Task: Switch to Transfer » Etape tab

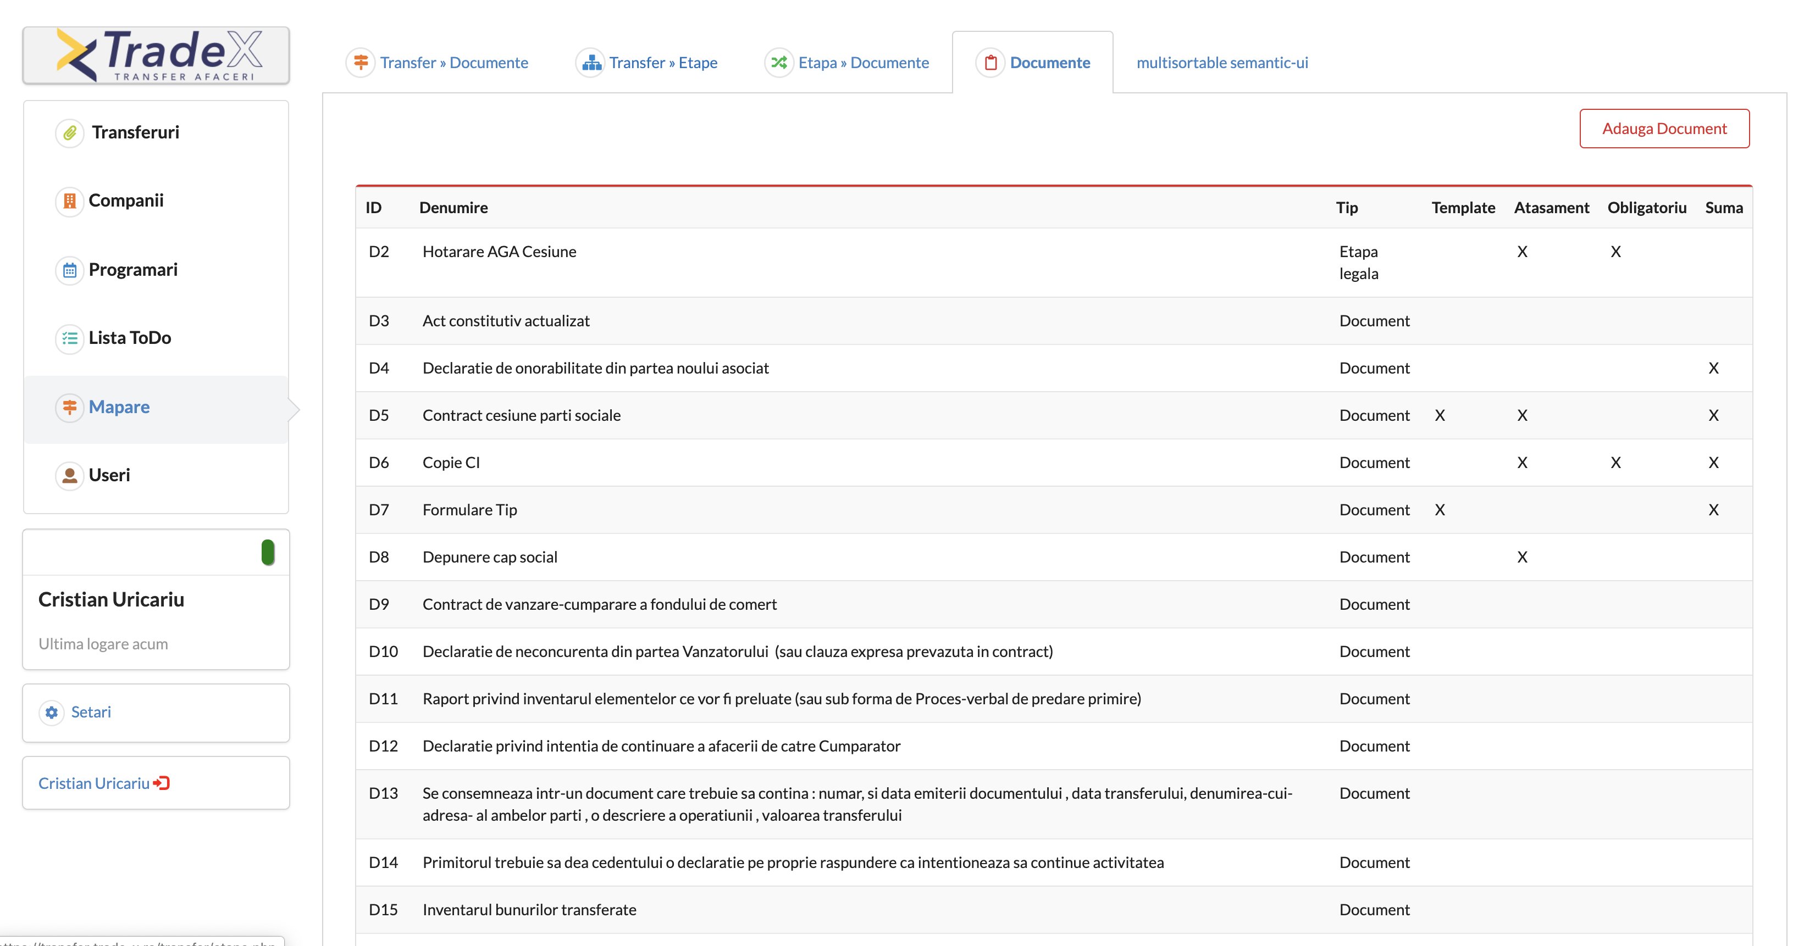Action: coord(647,63)
